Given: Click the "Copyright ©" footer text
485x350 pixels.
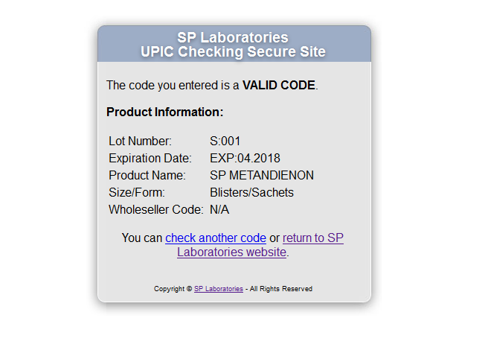Looking at the screenshot, I should [173, 289].
